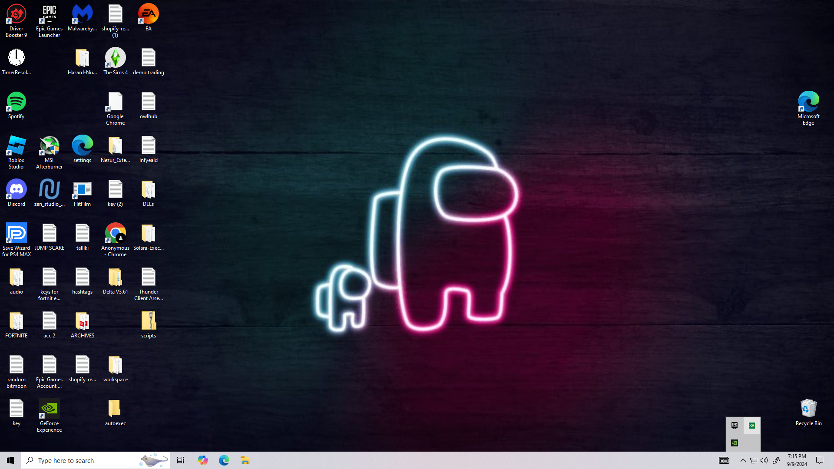This screenshot has width=834, height=469.
Task: Select the Discord desktop shortcut
Action: [x=16, y=193]
